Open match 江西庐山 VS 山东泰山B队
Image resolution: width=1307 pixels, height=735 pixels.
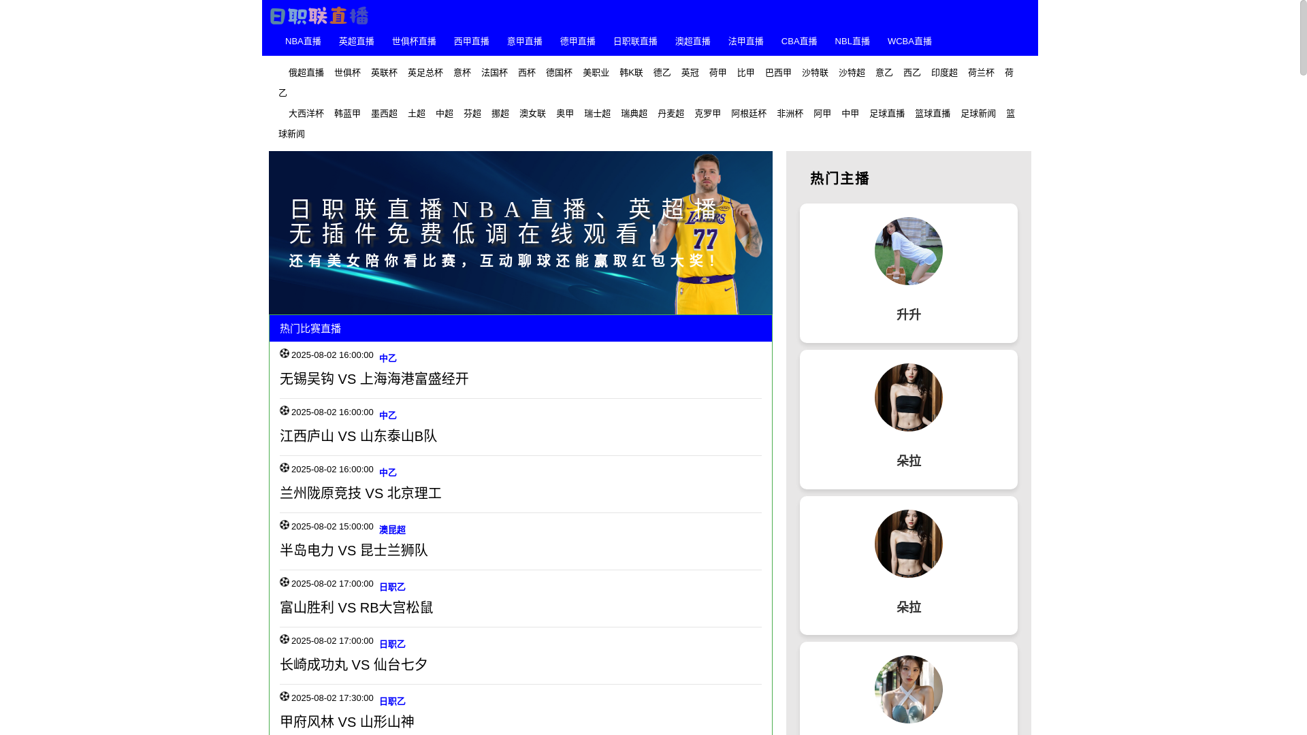[x=358, y=436]
